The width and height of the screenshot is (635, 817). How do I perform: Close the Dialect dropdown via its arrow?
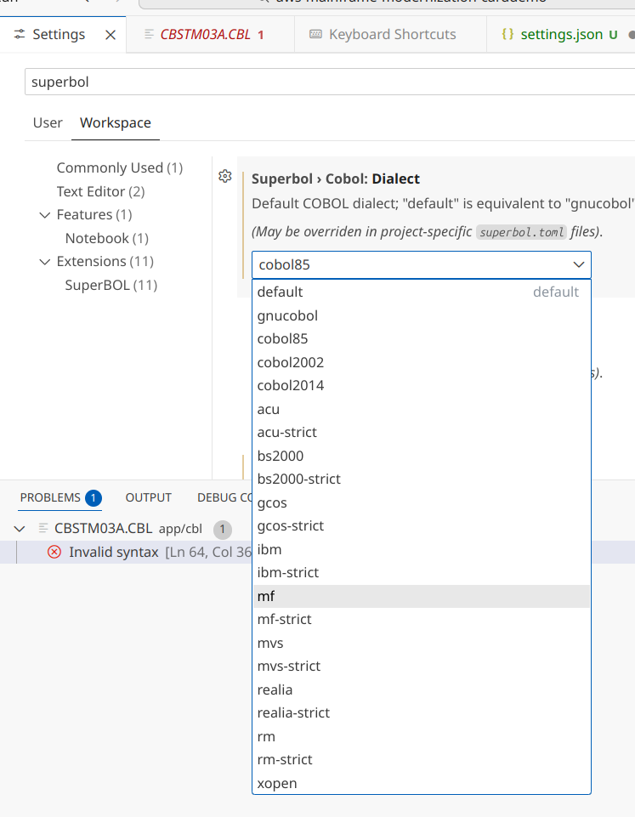[x=579, y=265]
